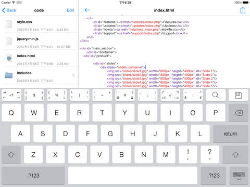This screenshot has height=187, width=250.
Task: Tap the F key
Action: click(x=88, y=133)
